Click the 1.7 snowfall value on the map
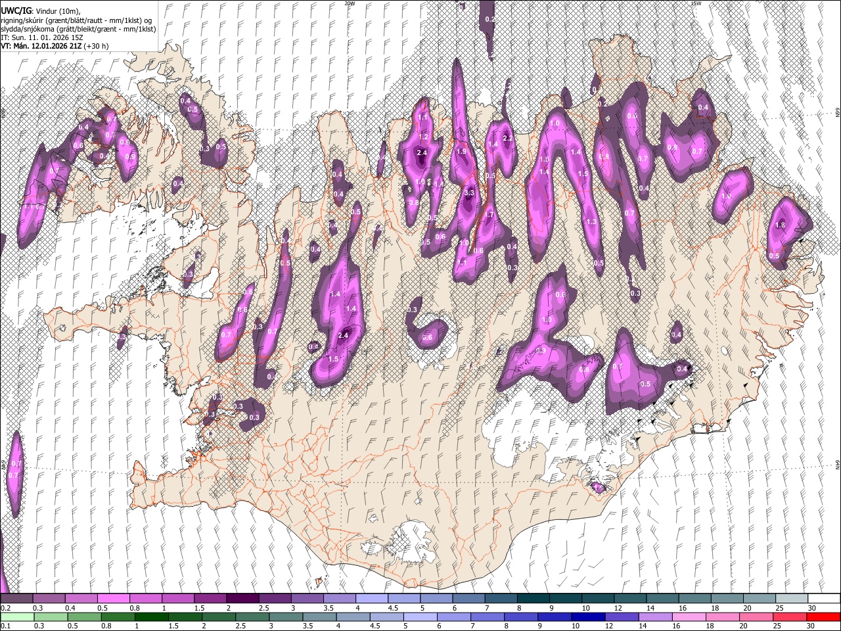The image size is (841, 631). coord(489,215)
